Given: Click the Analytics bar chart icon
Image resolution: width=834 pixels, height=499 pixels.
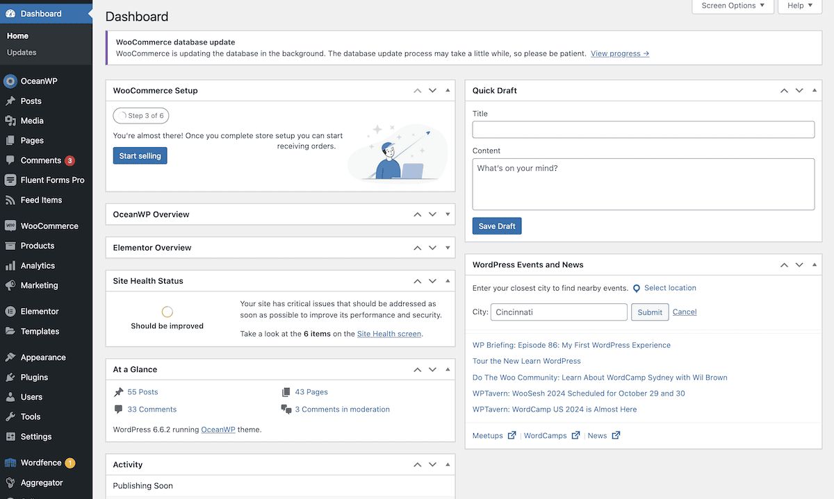Looking at the screenshot, I should [x=10, y=266].
